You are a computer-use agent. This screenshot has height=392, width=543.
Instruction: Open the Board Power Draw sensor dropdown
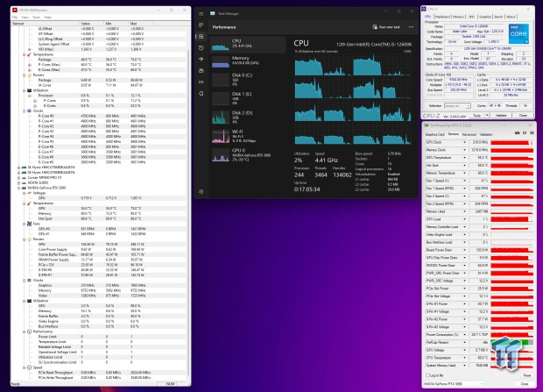[464, 250]
